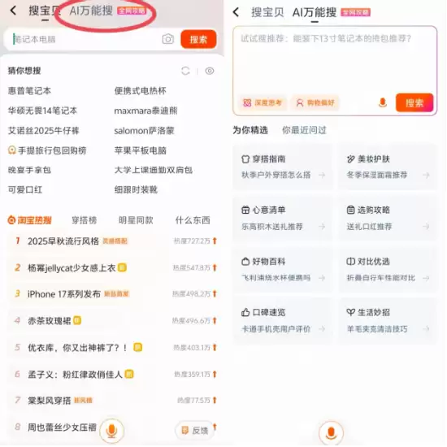
Task: Open hot search 2025早秋流行风格
Action: tap(63, 241)
